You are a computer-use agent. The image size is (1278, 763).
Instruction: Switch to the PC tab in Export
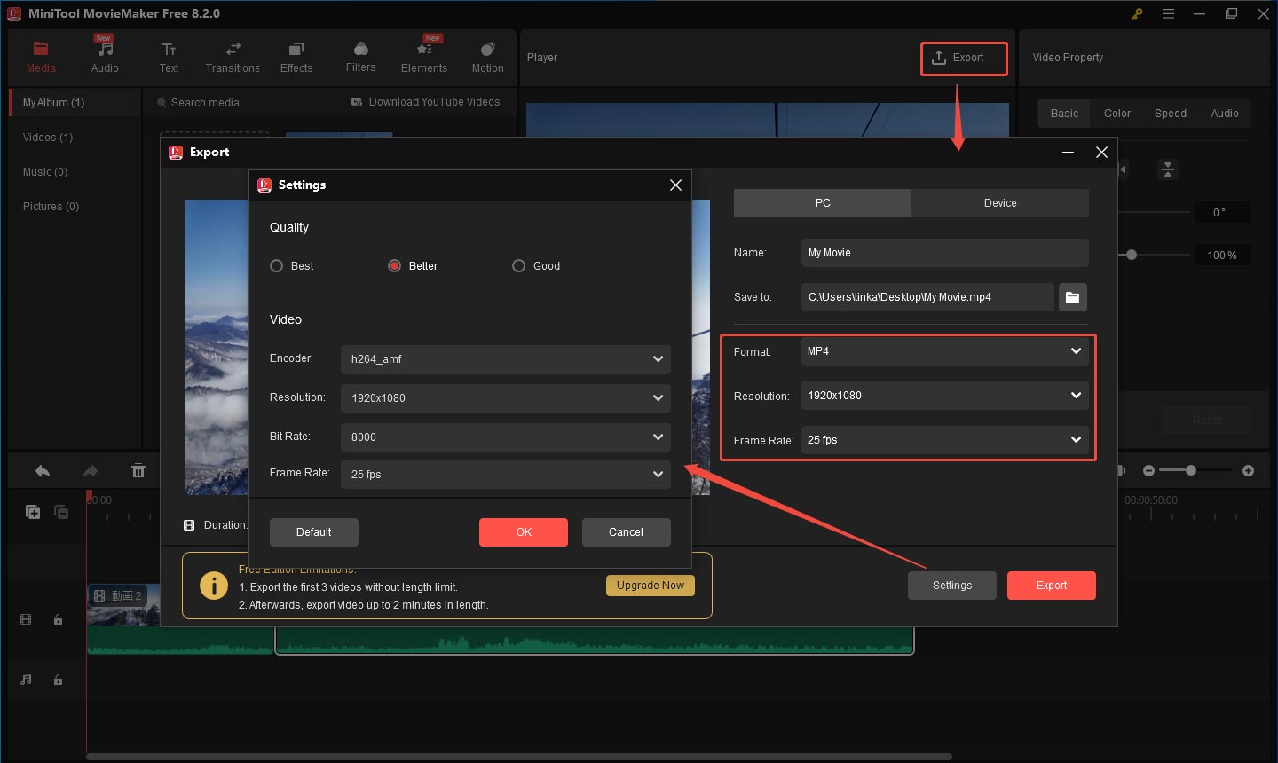point(823,203)
